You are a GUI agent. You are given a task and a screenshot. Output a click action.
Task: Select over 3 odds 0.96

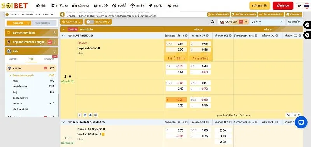click(200, 44)
